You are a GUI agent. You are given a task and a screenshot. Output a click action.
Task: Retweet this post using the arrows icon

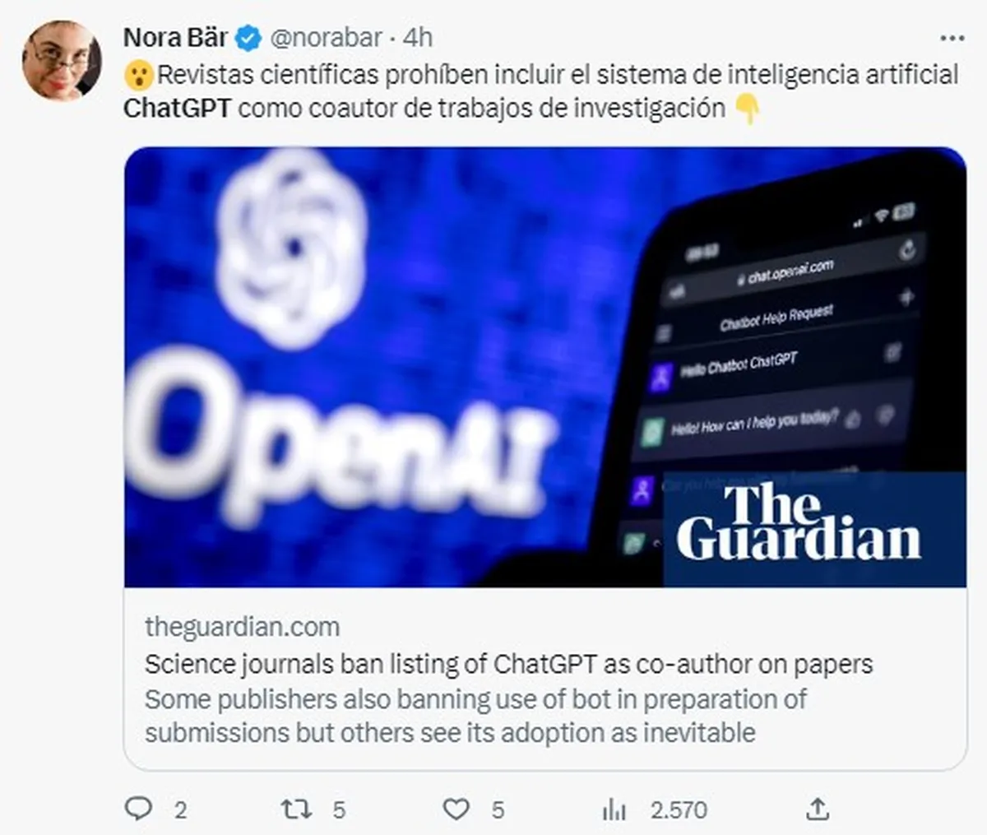click(296, 809)
